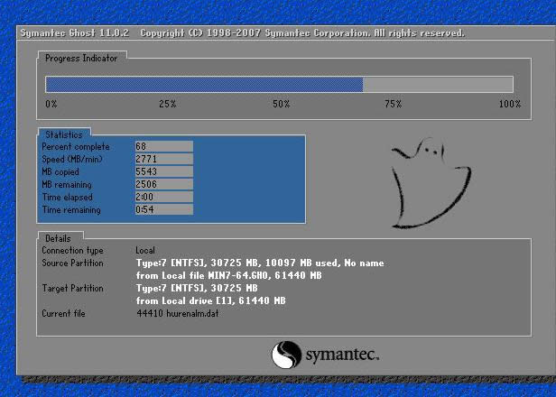Click the 100% mark under the progress bar

coord(509,105)
